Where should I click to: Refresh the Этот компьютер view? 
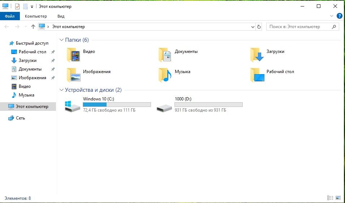pyautogui.click(x=259, y=27)
